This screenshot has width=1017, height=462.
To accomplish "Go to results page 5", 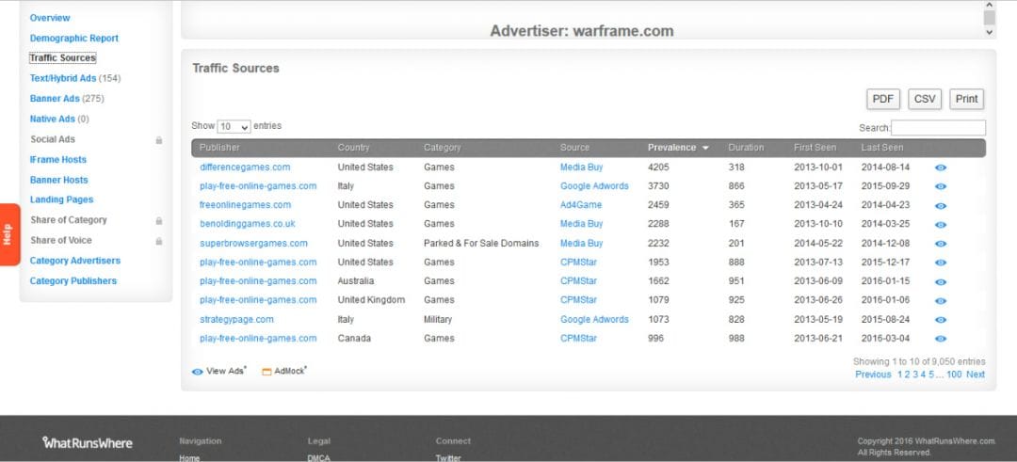I will tap(931, 374).
